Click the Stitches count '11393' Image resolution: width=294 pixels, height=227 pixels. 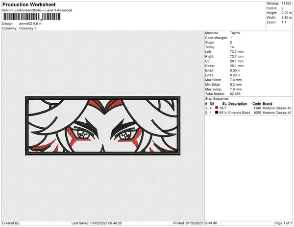point(286,3)
